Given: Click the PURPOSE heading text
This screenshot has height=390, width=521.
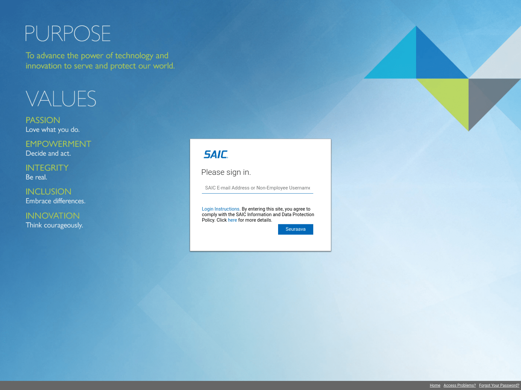Looking at the screenshot, I should pyautogui.click(x=68, y=33).
